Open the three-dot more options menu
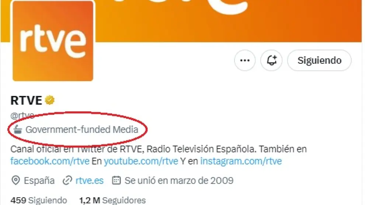The height and width of the screenshot is (205, 365). click(x=245, y=60)
